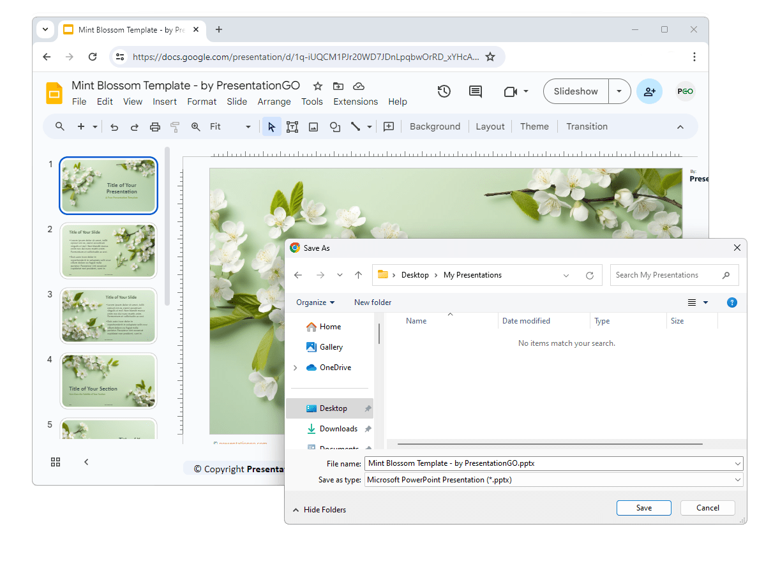Click New folder in Save As
780x566 pixels.
373,302
